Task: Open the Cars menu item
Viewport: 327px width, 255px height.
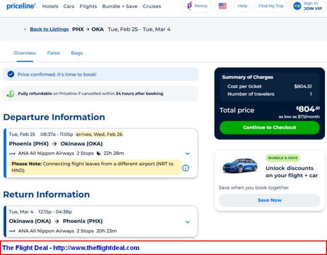Action: (69, 6)
